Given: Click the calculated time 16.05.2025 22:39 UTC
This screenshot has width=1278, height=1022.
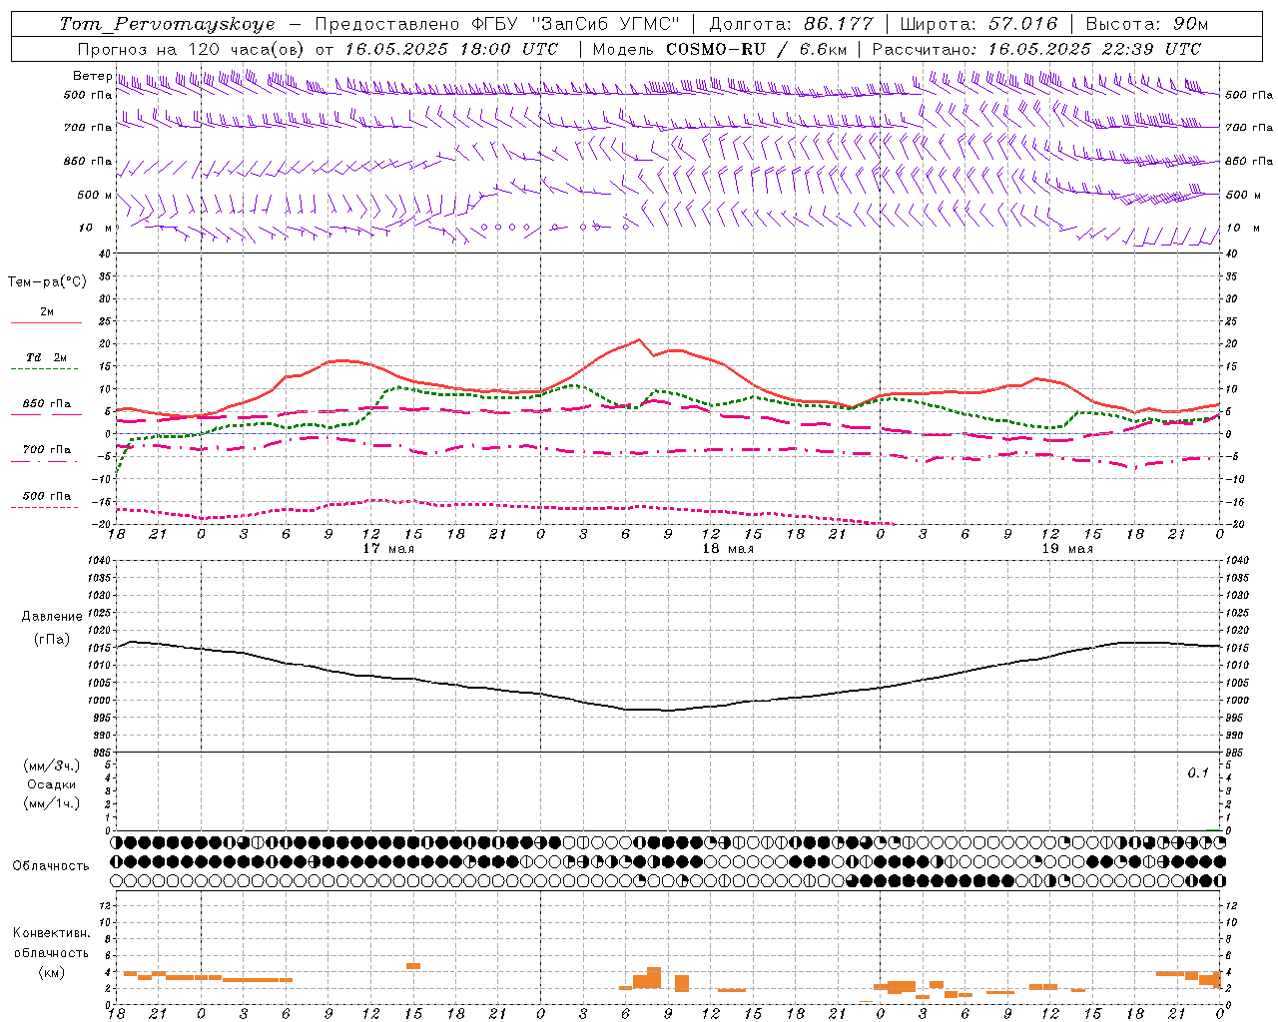Looking at the screenshot, I should click(x=1094, y=49).
